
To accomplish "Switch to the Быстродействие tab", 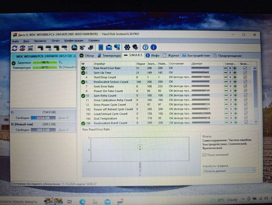I will (x=196, y=56).
